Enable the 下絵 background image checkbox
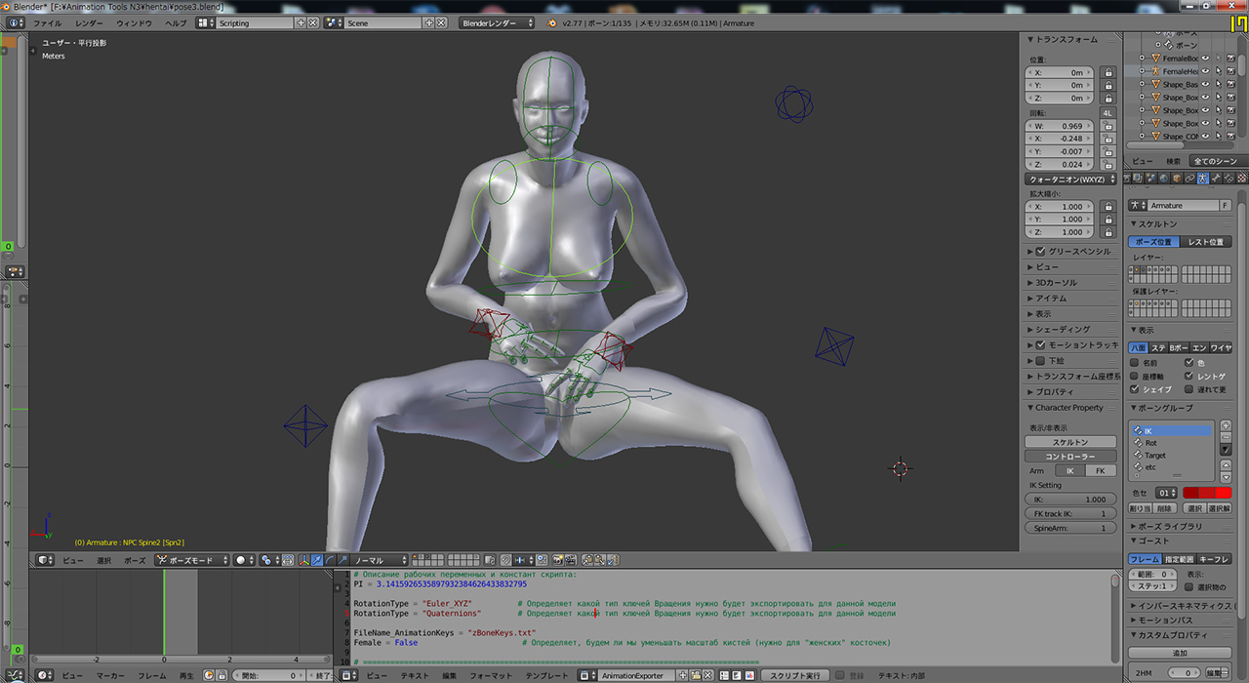 1041,360
